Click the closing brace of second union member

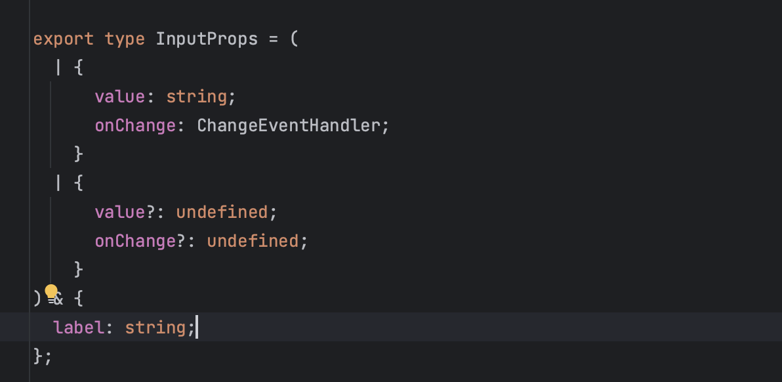click(x=78, y=270)
